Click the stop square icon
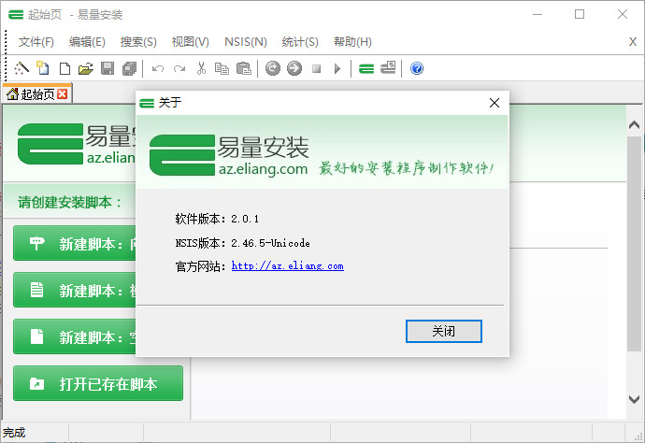This screenshot has width=645, height=443. tap(316, 68)
